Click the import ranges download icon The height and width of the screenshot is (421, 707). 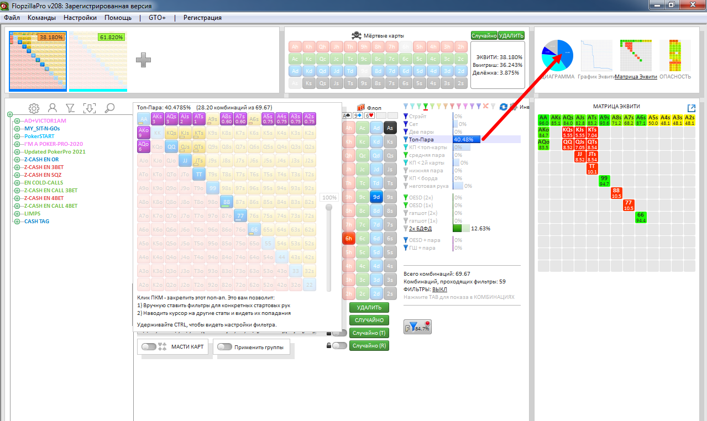(x=90, y=108)
